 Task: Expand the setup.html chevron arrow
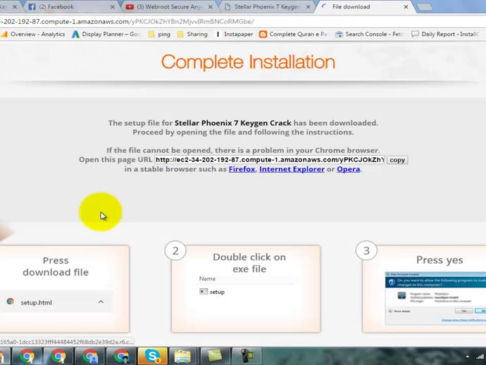click(x=101, y=302)
